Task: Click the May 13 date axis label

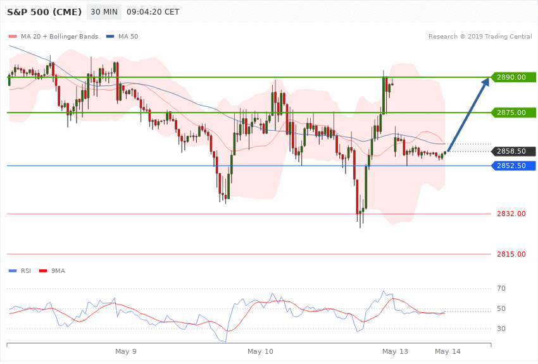Action: (395, 351)
